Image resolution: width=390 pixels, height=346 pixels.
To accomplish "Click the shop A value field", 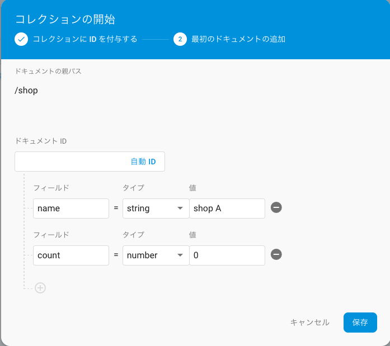I will coord(227,208).
